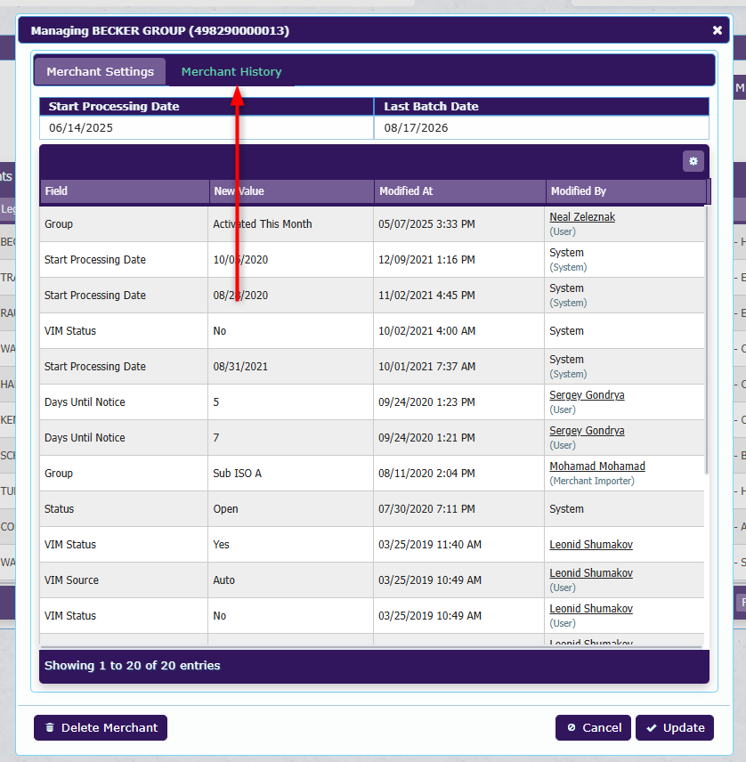Close the Managing BECKER GROUP dialog
746x762 pixels.
coord(717,30)
